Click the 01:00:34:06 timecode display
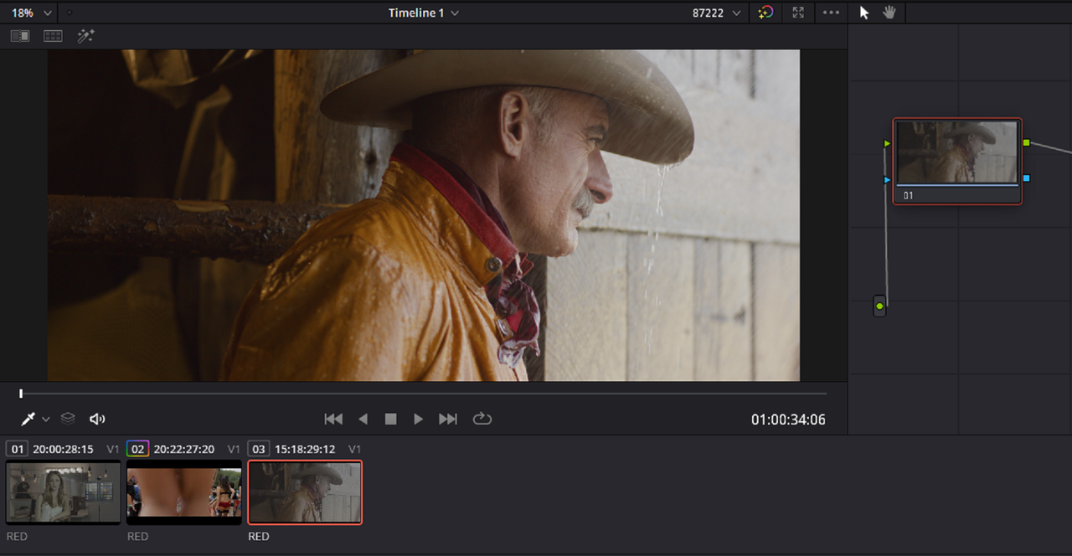This screenshot has width=1072, height=556. [788, 420]
